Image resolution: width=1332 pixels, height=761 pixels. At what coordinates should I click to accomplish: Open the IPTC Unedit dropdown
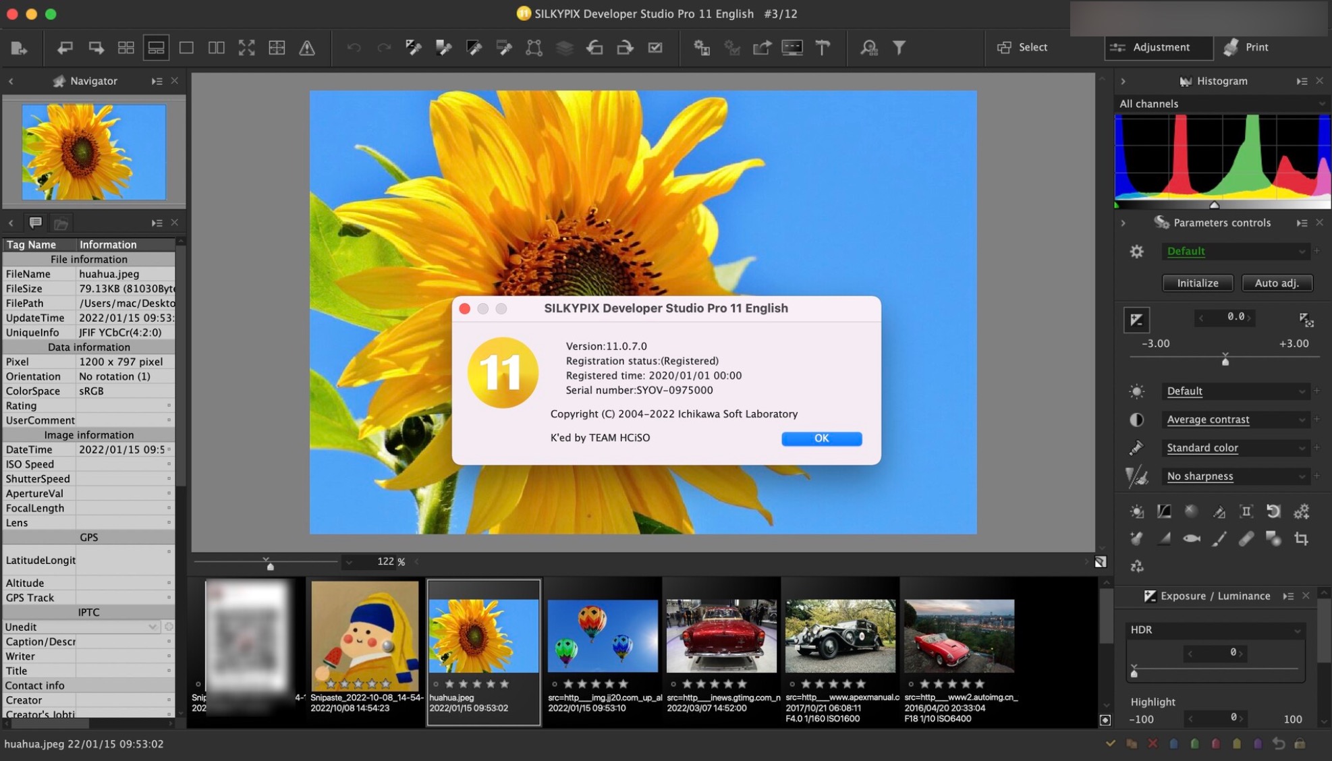point(81,627)
